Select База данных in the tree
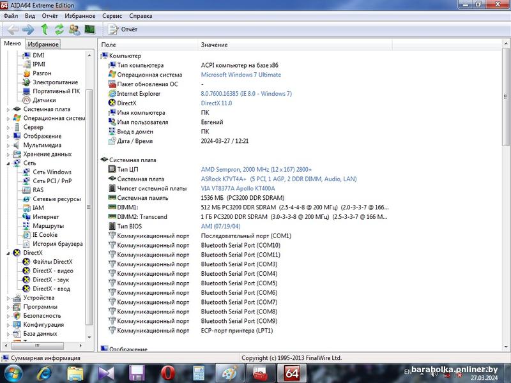Viewport: 511px width, 383px height. 40,333
